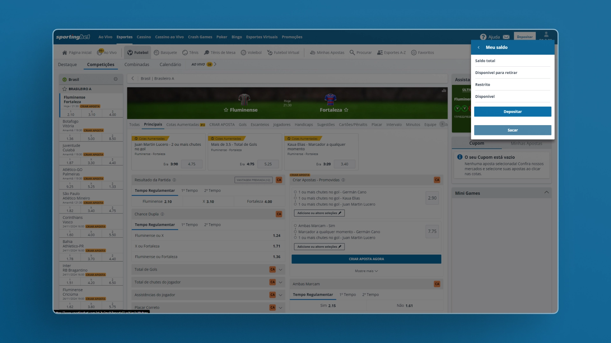Switch to Calendário tab
Viewport: 611px width, 343px height.
pyautogui.click(x=170, y=64)
